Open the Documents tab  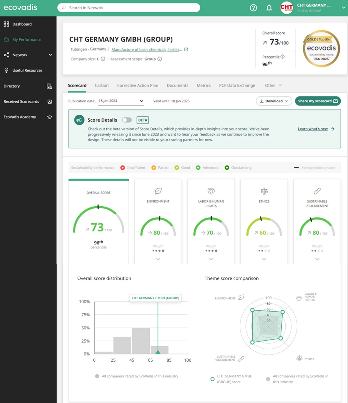click(177, 86)
